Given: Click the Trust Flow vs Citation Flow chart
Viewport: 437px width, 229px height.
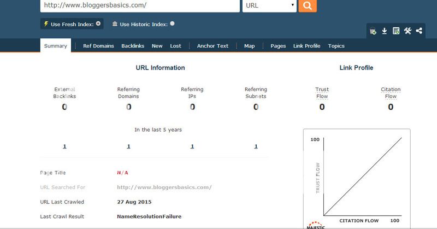Looking at the screenshot, I should pos(357,179).
